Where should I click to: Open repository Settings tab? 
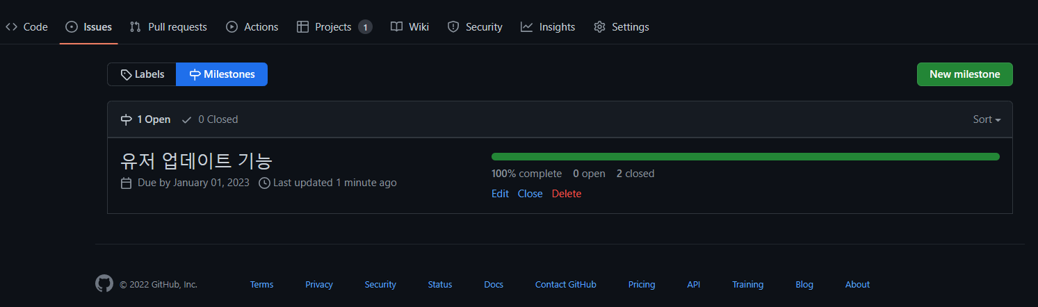coord(621,27)
